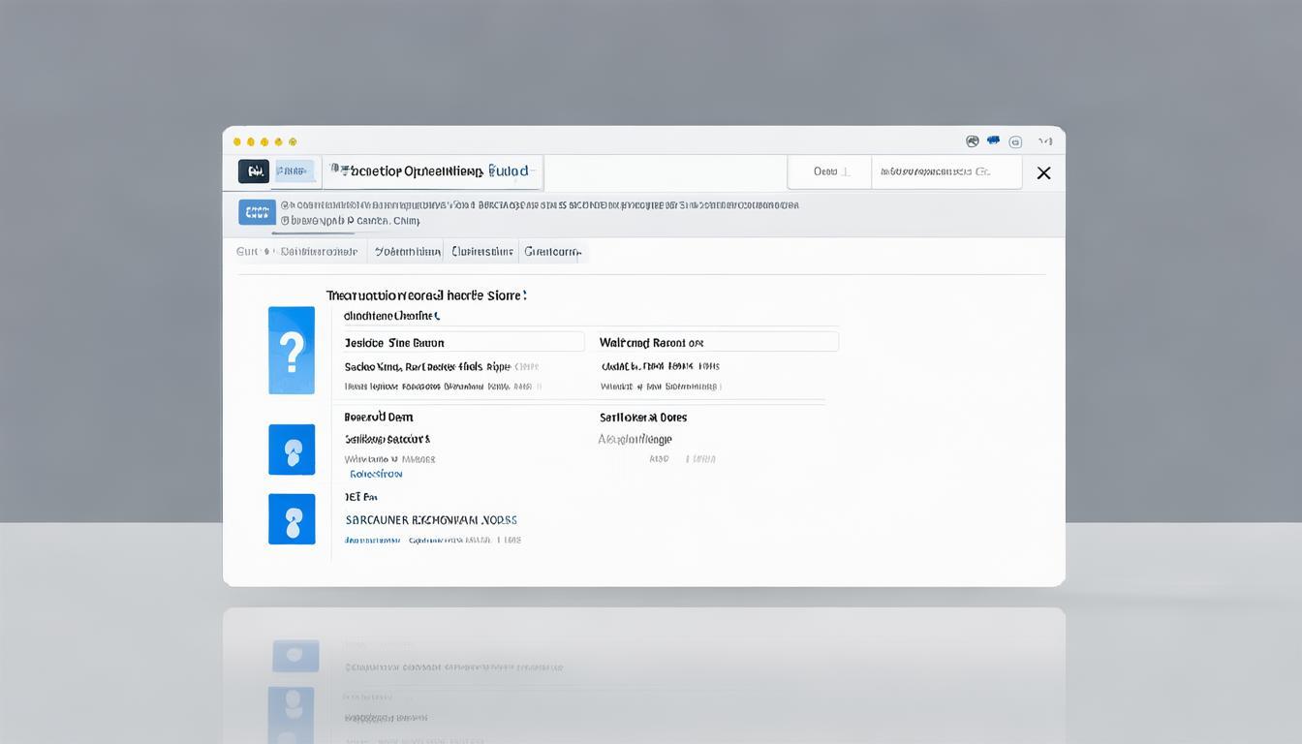This screenshot has height=744, width=1302.
Task: Click the blue chat icon in title bar
Action: 993,141
